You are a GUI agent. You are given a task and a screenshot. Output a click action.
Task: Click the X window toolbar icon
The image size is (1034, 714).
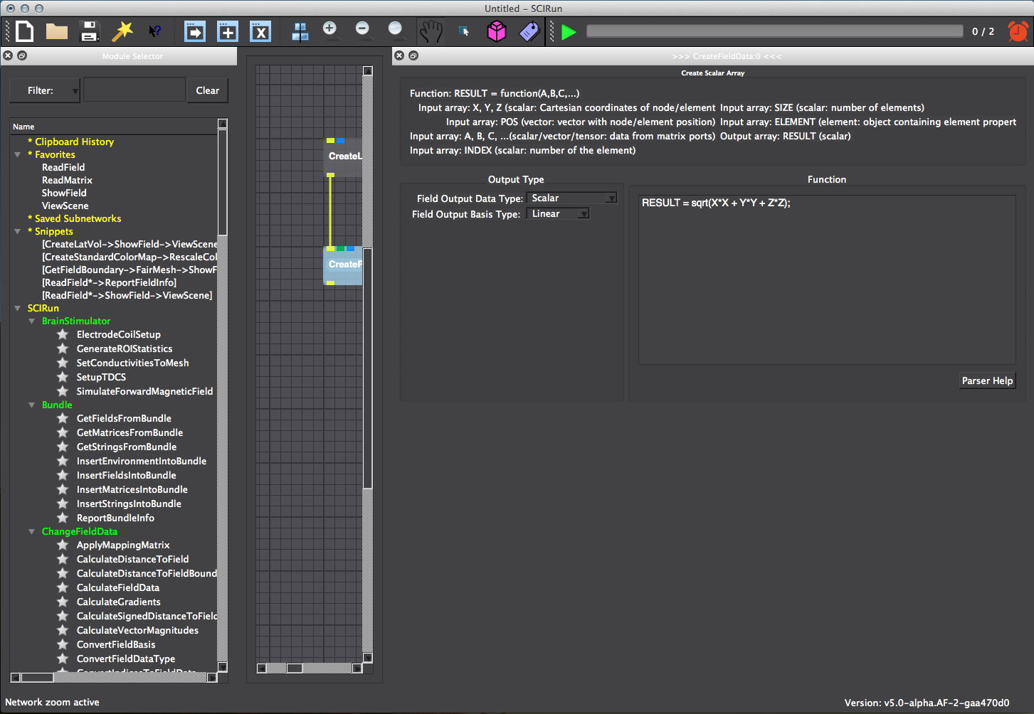(x=260, y=31)
